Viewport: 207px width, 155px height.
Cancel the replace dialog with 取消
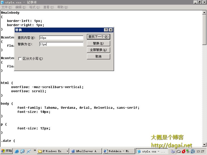98,57
